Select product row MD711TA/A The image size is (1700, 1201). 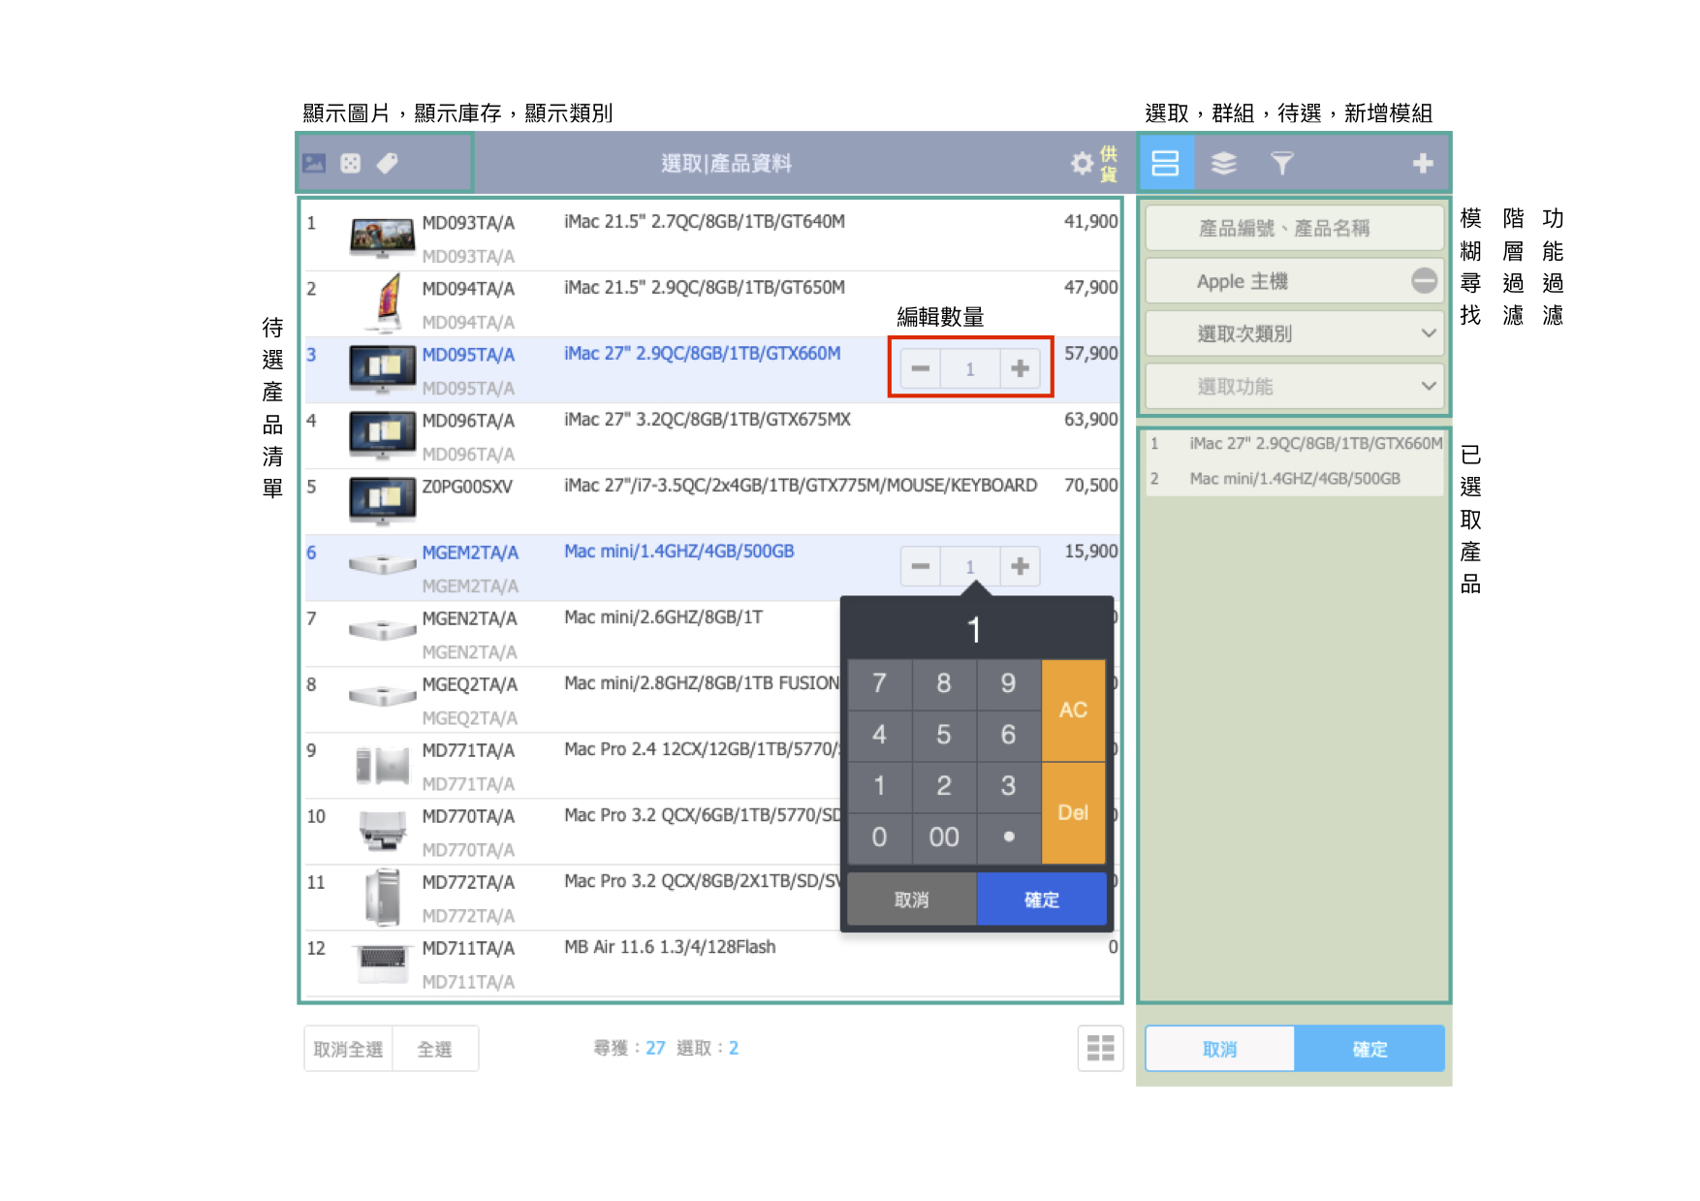712,964
